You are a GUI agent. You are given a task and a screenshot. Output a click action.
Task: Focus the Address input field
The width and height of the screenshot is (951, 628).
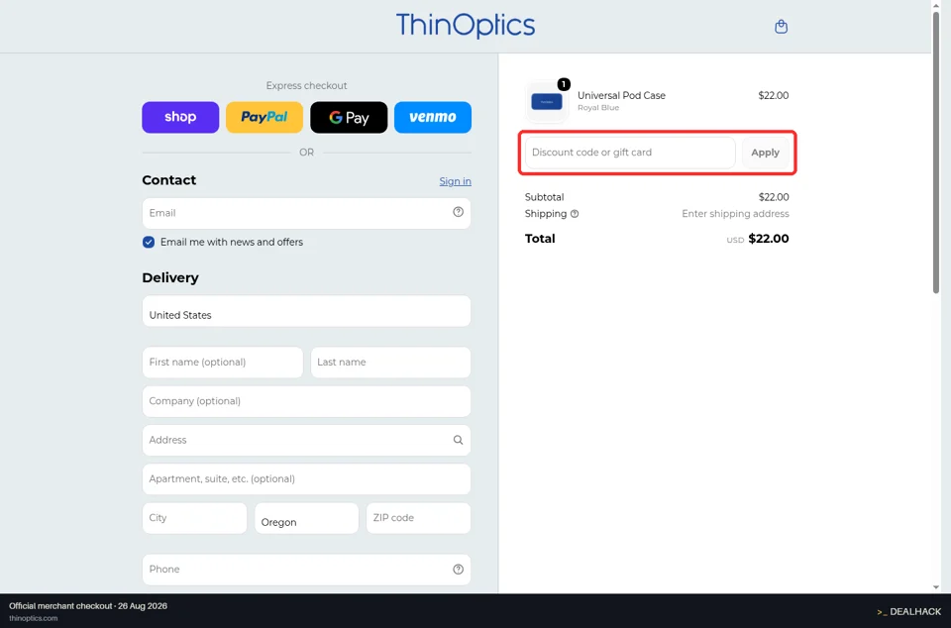[x=306, y=440]
